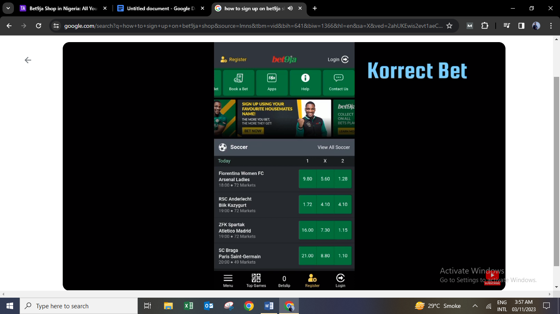Select odds 1.10 for Paris Saint-Germain
Viewport: 560px width, 314px height.
(343, 256)
